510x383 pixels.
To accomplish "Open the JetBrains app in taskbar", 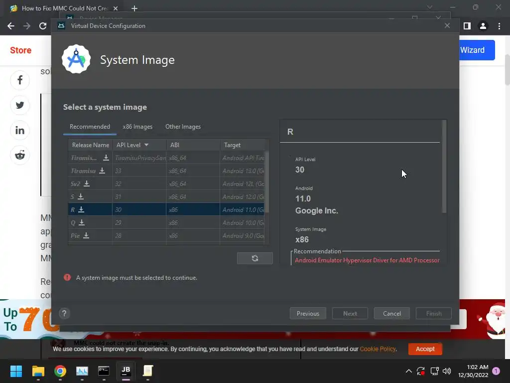I will 126,371.
